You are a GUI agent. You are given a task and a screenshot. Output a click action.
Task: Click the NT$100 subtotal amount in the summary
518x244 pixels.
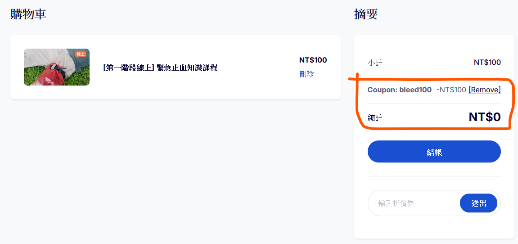tap(487, 62)
